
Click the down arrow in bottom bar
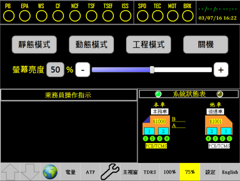click(30, 172)
